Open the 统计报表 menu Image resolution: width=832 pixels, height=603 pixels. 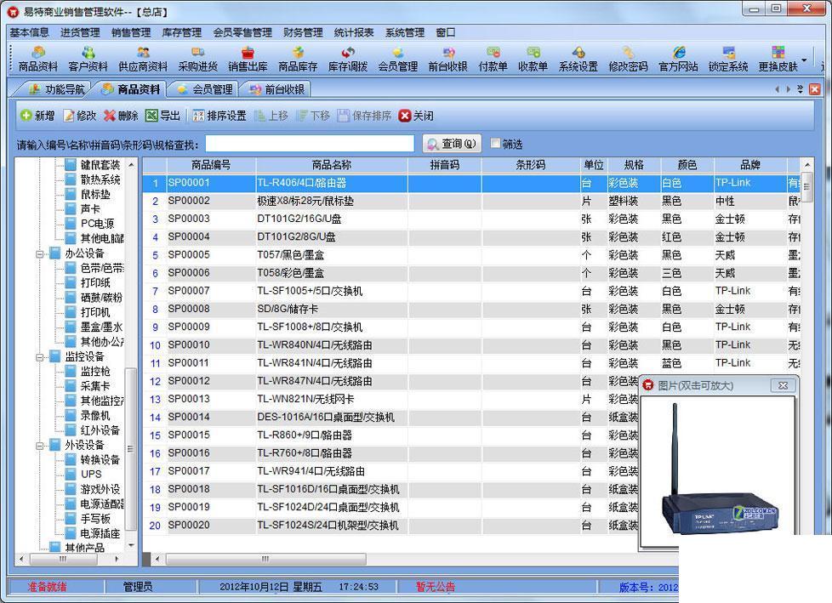point(354,32)
